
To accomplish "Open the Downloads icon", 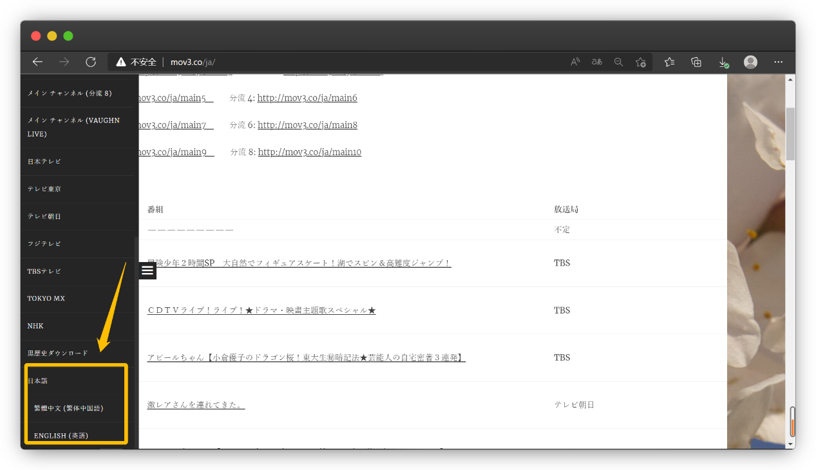I will [724, 62].
